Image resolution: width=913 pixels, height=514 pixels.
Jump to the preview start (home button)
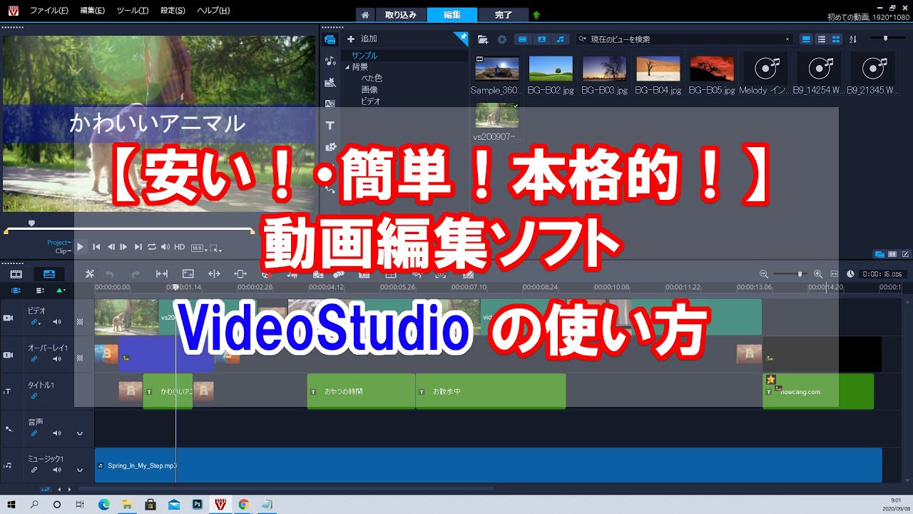coord(96,247)
